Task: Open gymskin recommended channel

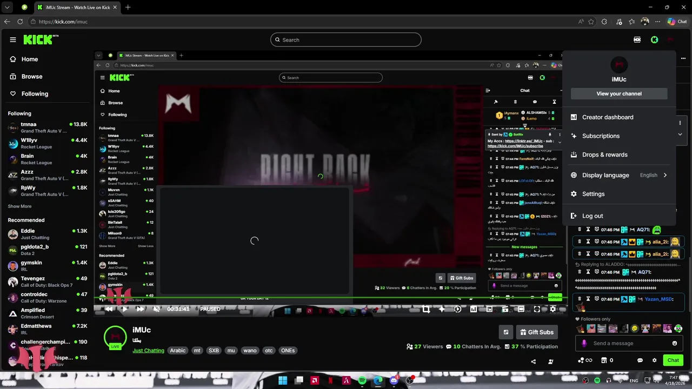Action: point(48,265)
